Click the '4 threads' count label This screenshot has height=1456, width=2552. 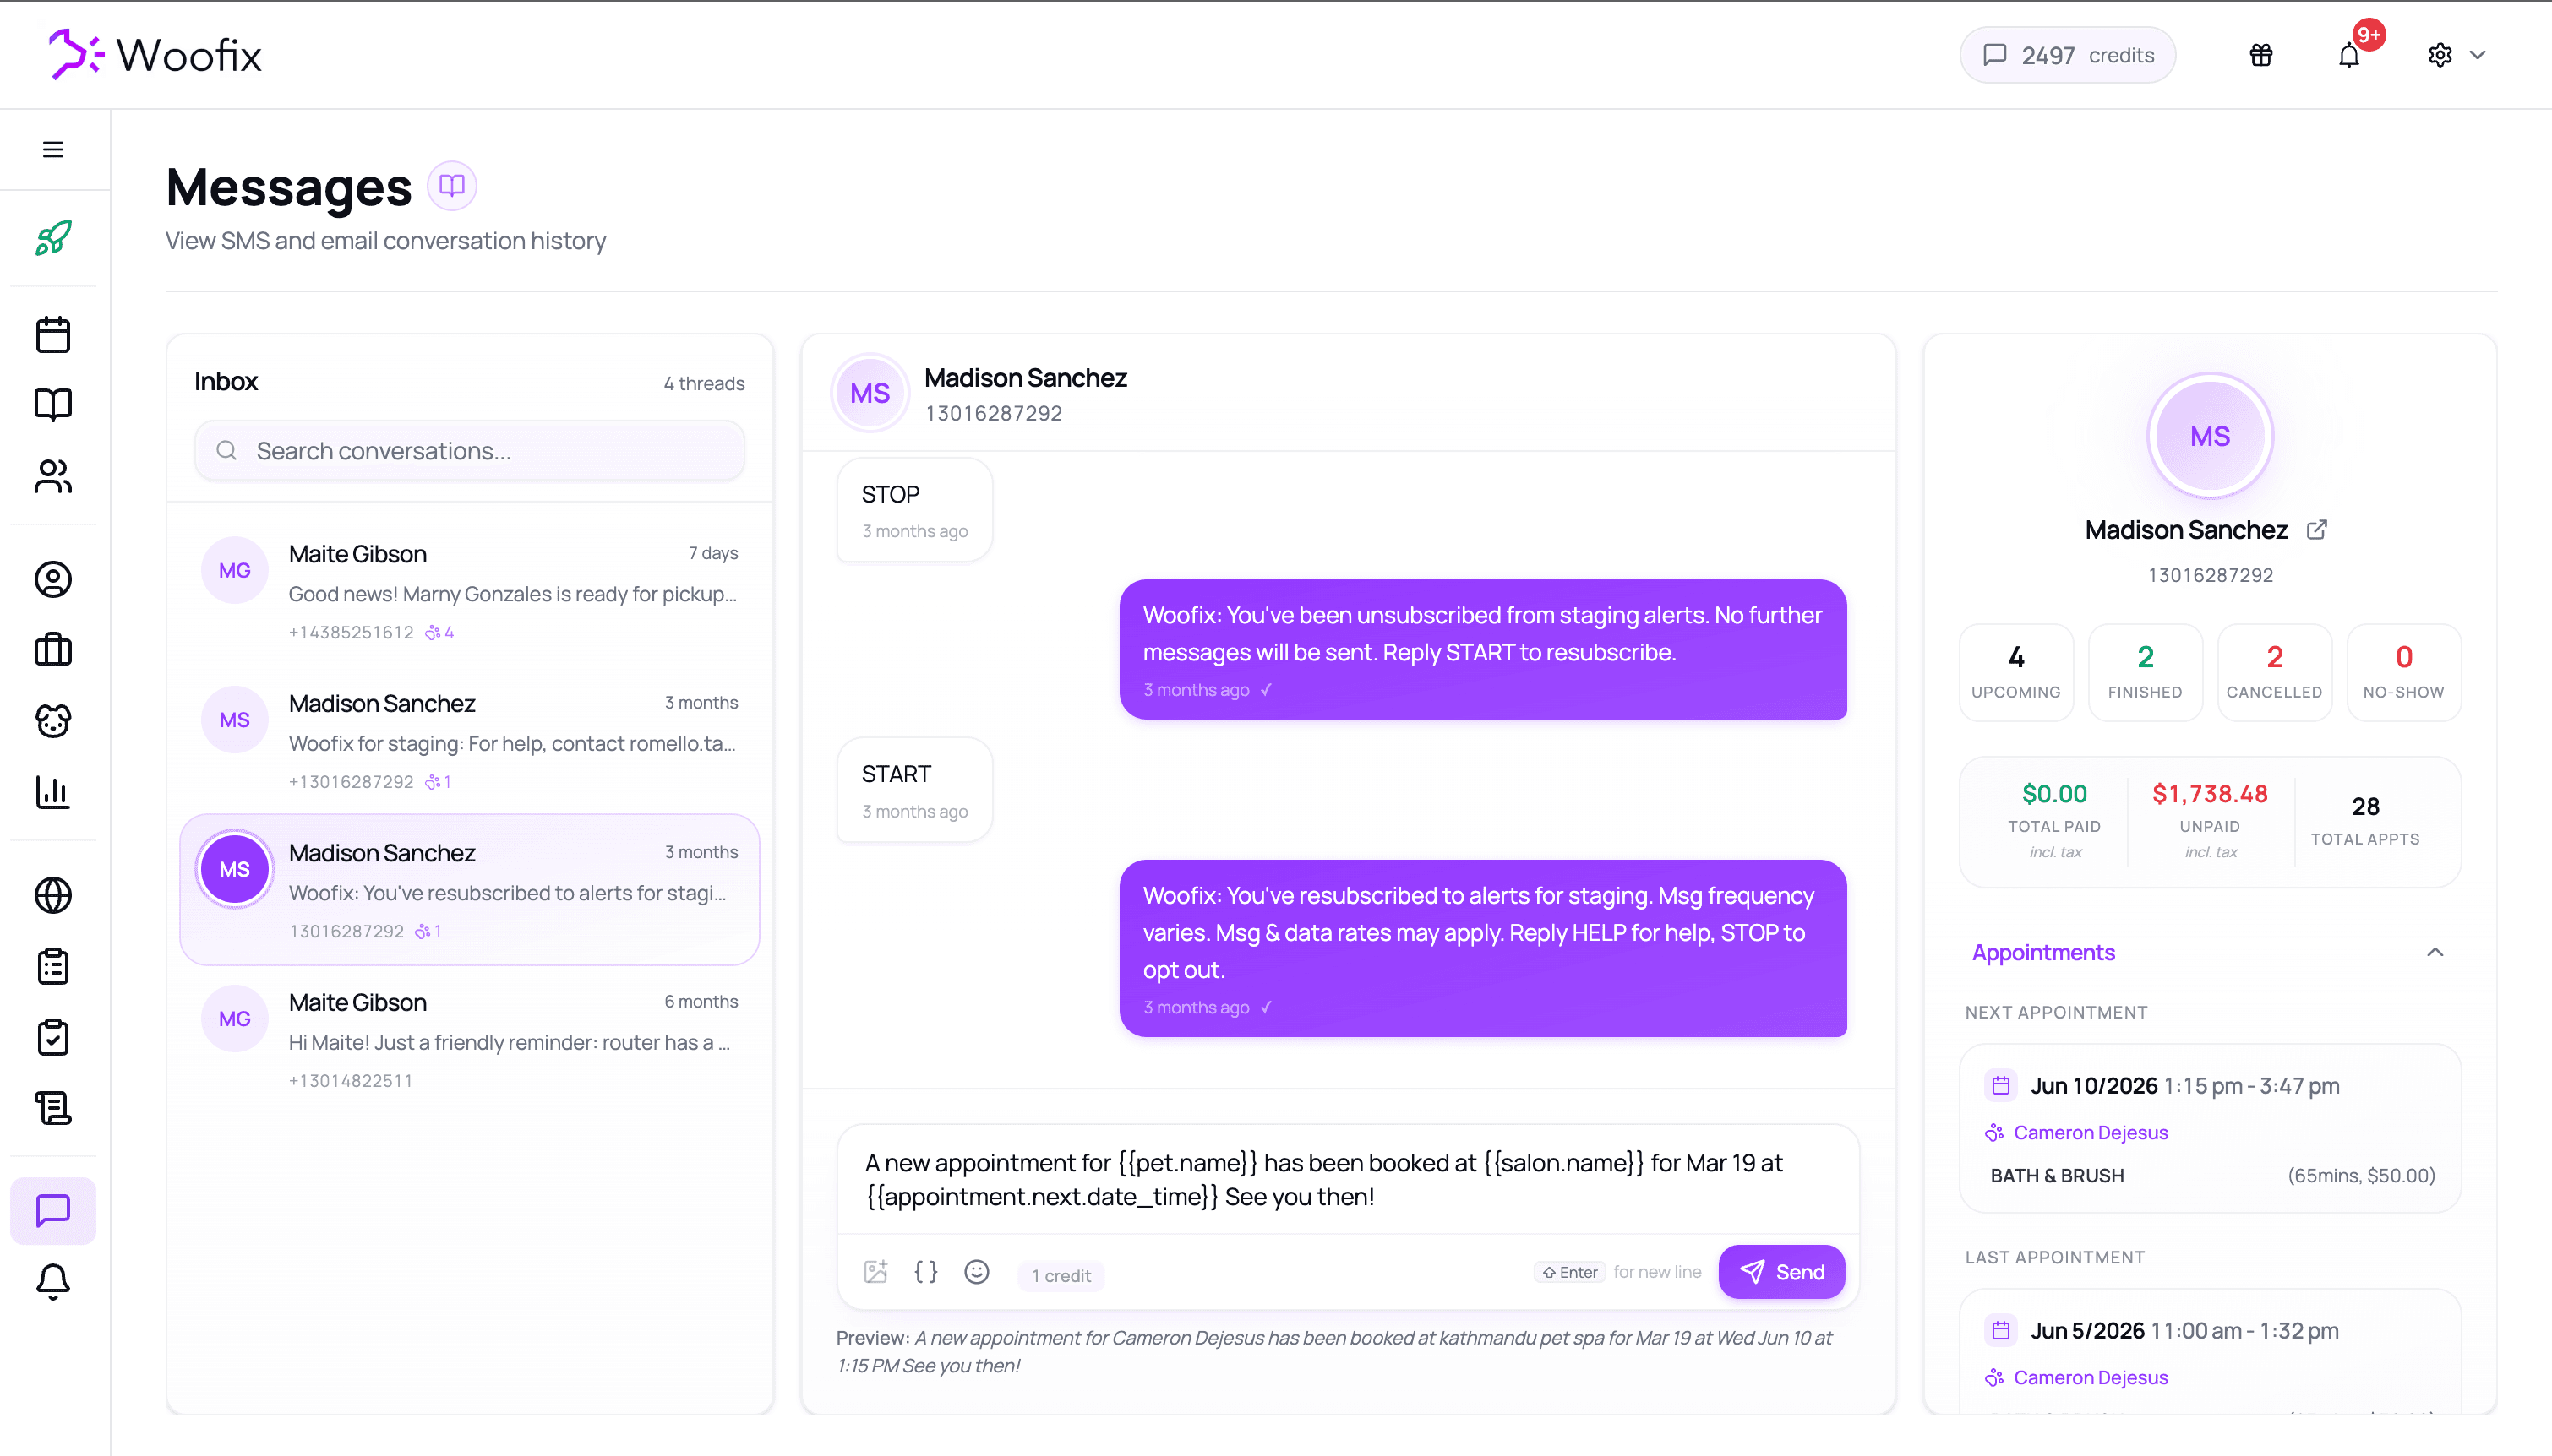(x=704, y=384)
